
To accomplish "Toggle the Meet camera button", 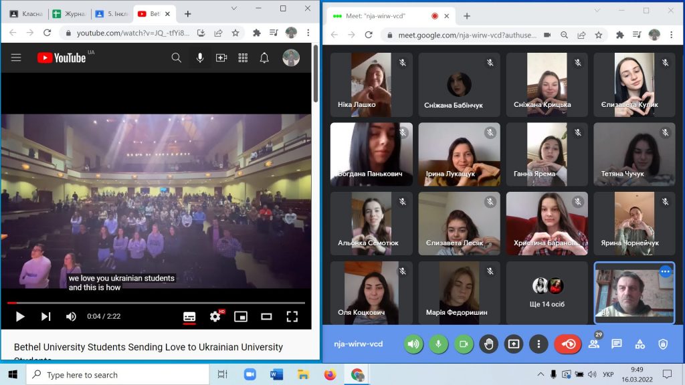I will click(x=463, y=344).
